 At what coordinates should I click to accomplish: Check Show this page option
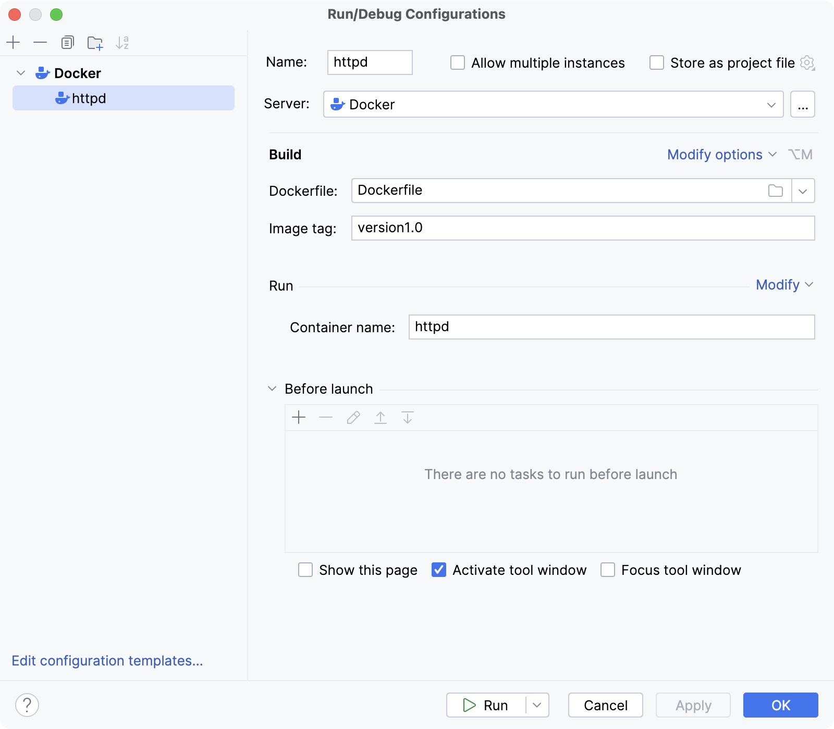pos(305,570)
